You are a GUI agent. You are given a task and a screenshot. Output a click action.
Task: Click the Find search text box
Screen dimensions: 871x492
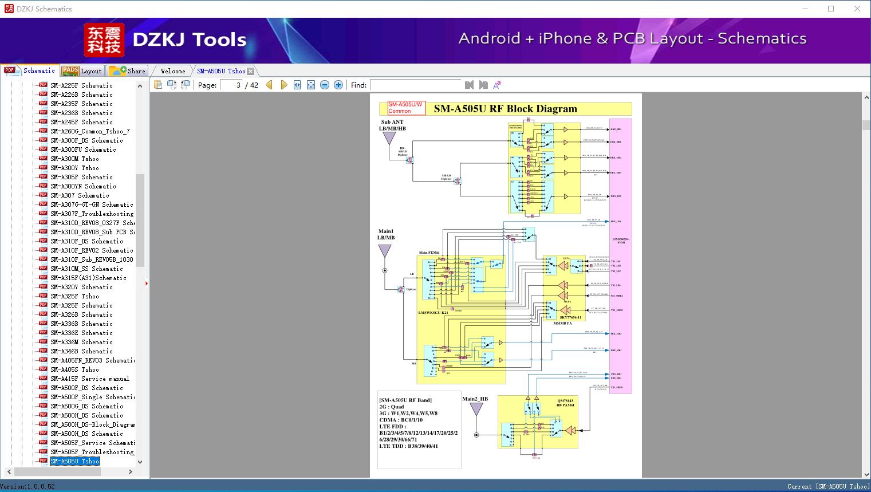click(x=416, y=85)
